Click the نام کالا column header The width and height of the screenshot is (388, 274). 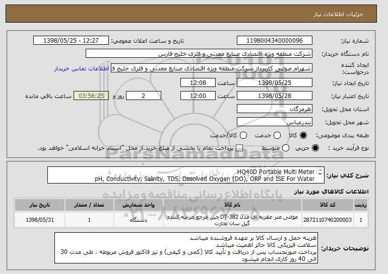[232, 205]
